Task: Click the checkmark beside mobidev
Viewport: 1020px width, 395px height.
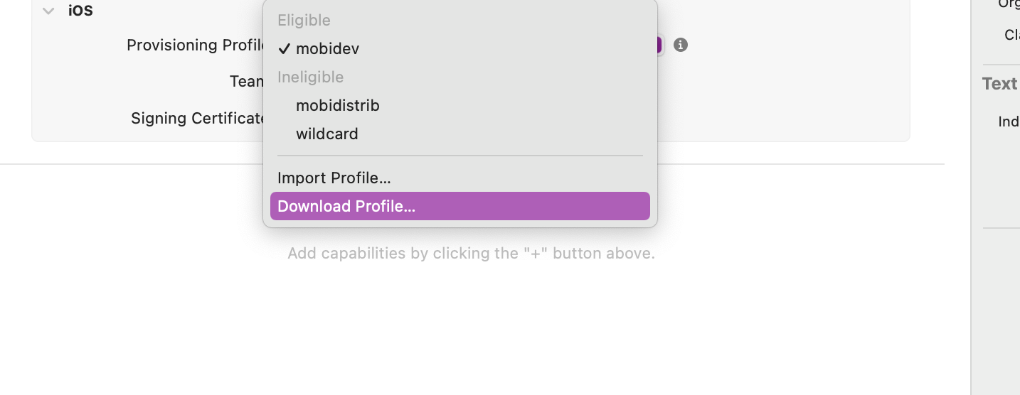Action: (284, 48)
